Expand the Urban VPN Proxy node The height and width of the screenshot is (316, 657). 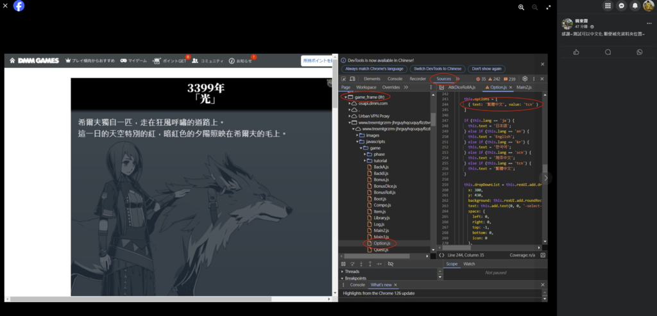[x=350, y=116]
